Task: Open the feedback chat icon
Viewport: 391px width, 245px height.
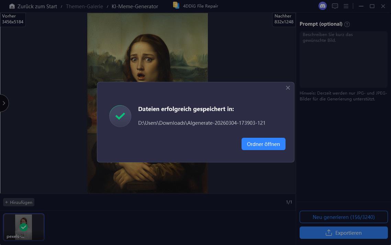Action: click(335, 6)
